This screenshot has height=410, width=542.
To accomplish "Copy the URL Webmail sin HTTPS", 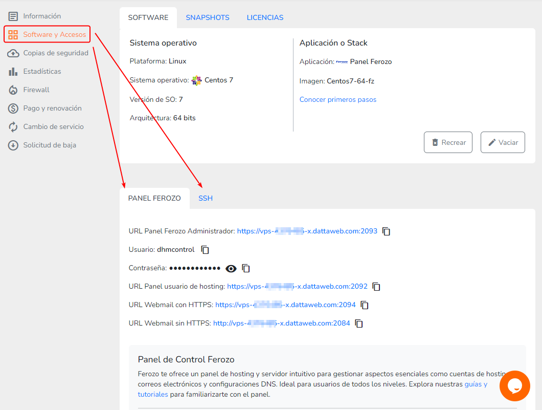I will click(x=359, y=323).
